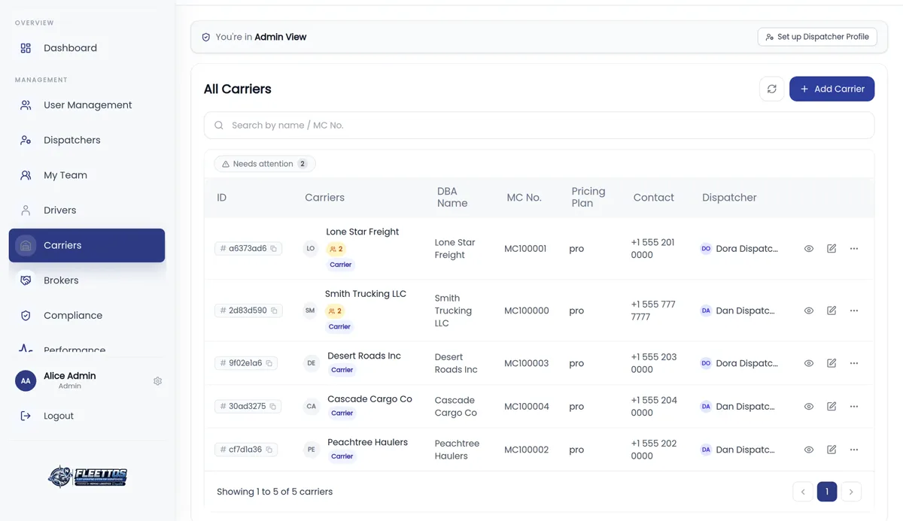The height and width of the screenshot is (521, 903).
Task: Open carrier name Cascade Cargo Co
Action: 369,399
